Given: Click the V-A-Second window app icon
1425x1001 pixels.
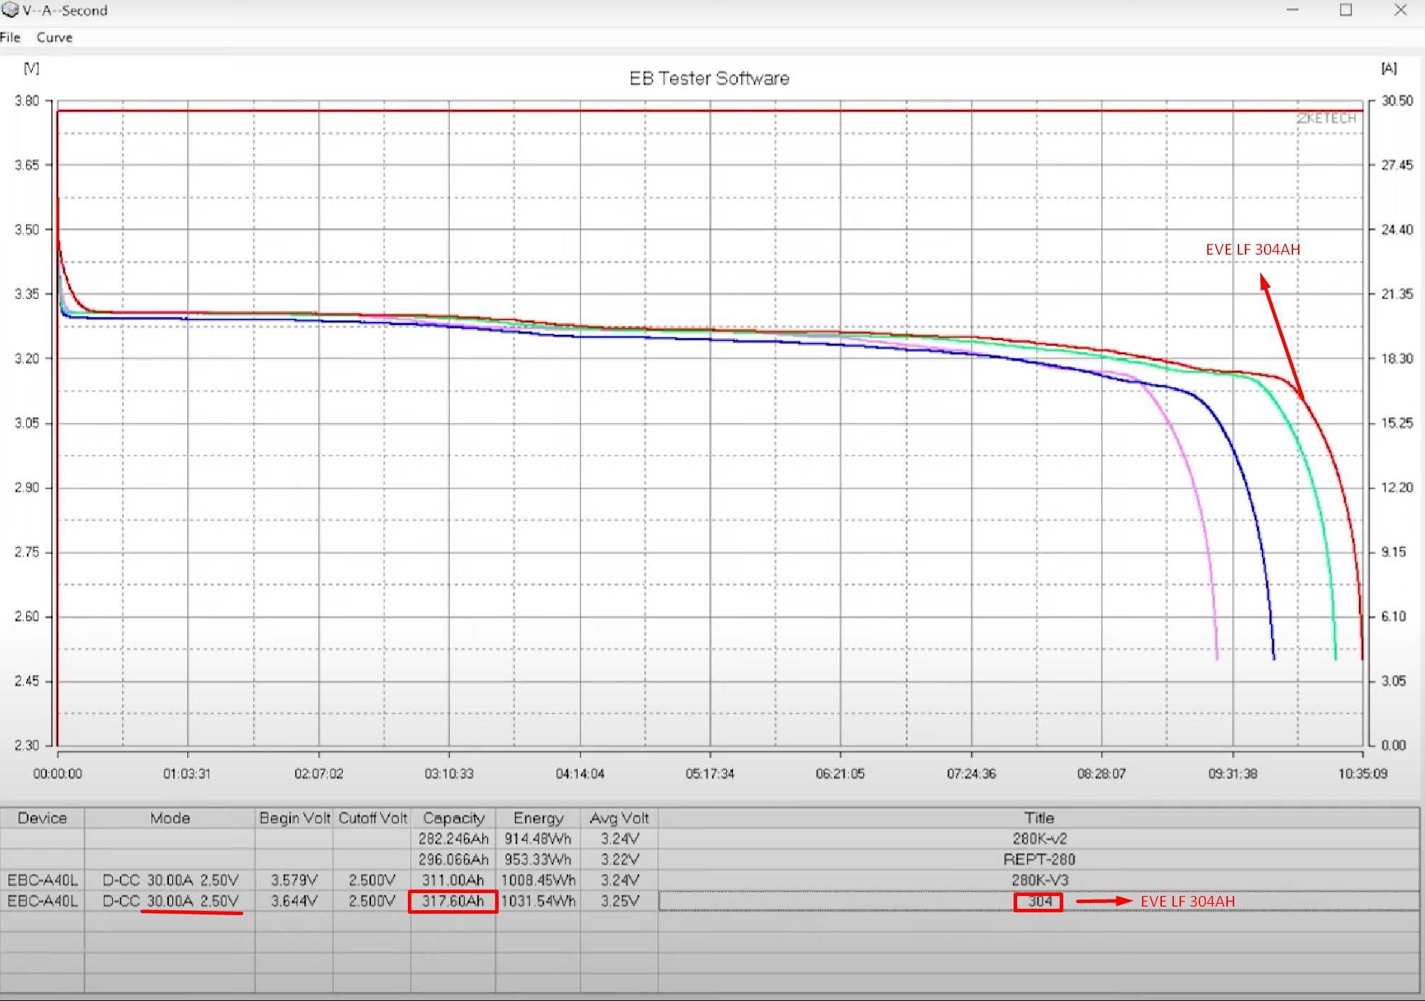Looking at the screenshot, I should pyautogui.click(x=10, y=10).
